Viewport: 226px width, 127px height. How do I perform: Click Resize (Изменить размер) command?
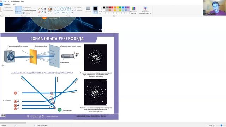click(x=29, y=10)
